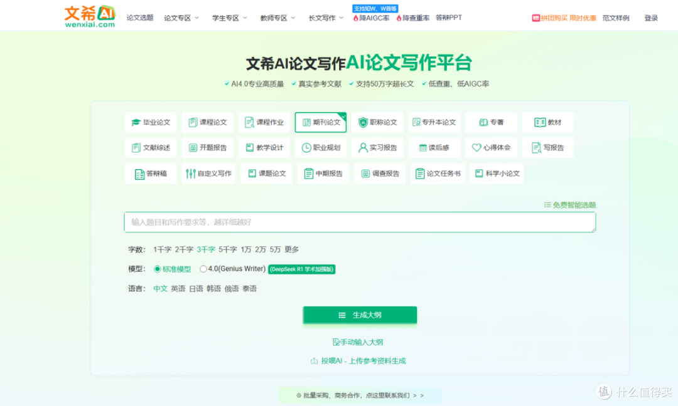The image size is (678, 406).
Task: Choose 泰语 as the writing language
Action: (249, 289)
